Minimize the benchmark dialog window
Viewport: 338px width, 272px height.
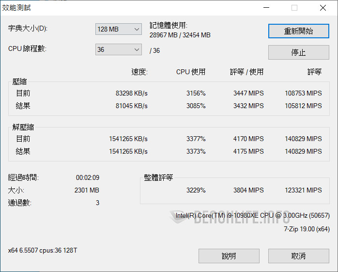tap(266, 8)
